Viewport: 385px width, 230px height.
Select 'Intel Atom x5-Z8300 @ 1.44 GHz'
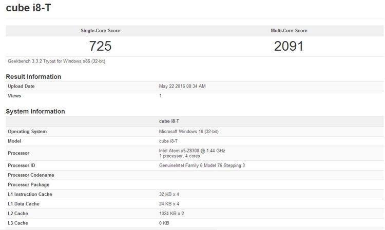tap(192, 151)
